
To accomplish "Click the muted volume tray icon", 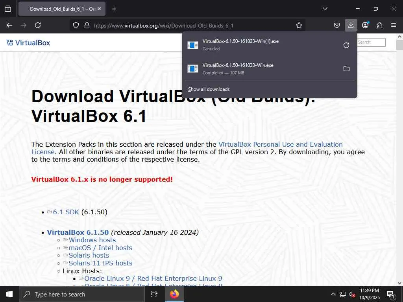I will (x=352, y=294).
